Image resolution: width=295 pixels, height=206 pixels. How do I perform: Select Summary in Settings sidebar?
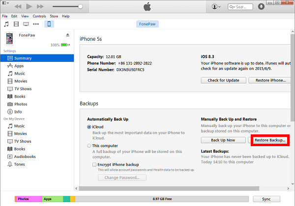coord(37,58)
